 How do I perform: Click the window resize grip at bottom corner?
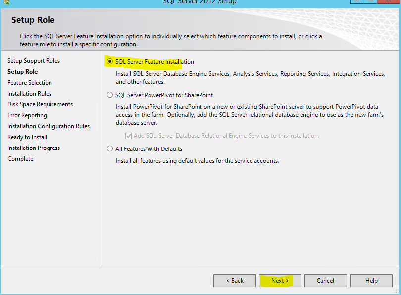[x=397, y=291]
